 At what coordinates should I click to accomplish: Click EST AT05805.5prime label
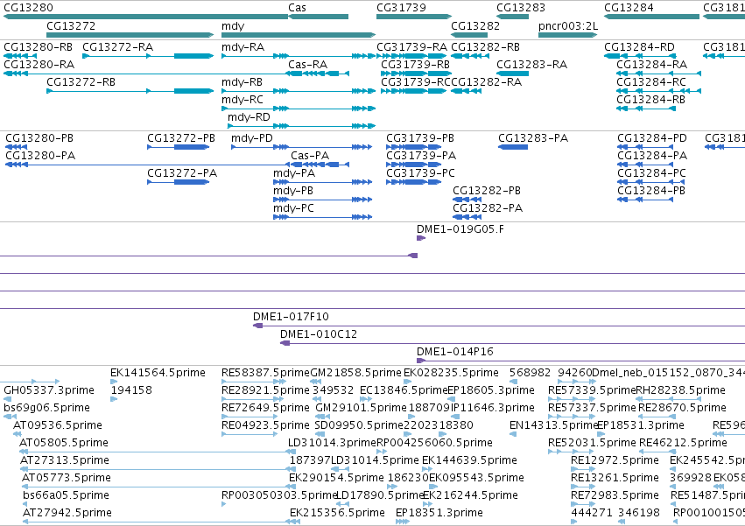click(x=64, y=443)
